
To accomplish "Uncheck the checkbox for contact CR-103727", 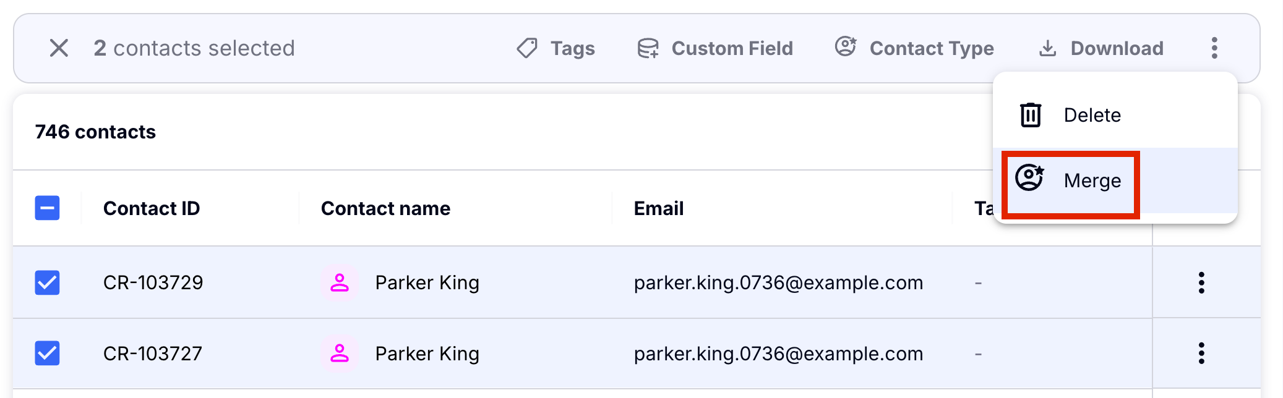I will (x=47, y=354).
